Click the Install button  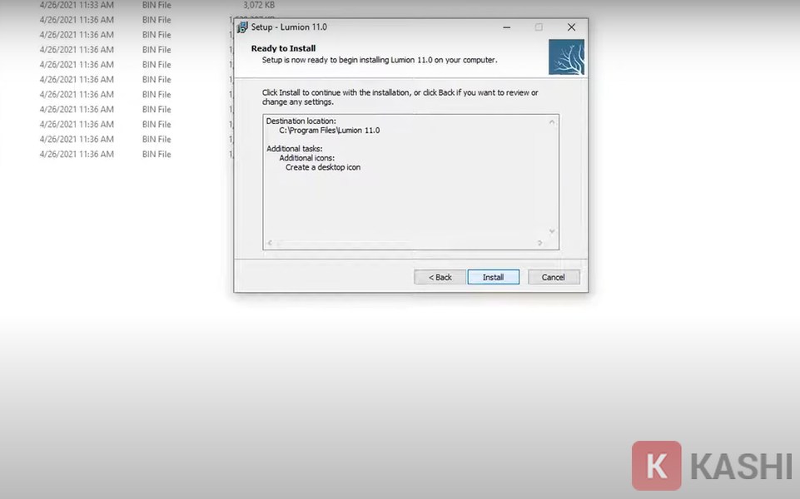tap(493, 277)
